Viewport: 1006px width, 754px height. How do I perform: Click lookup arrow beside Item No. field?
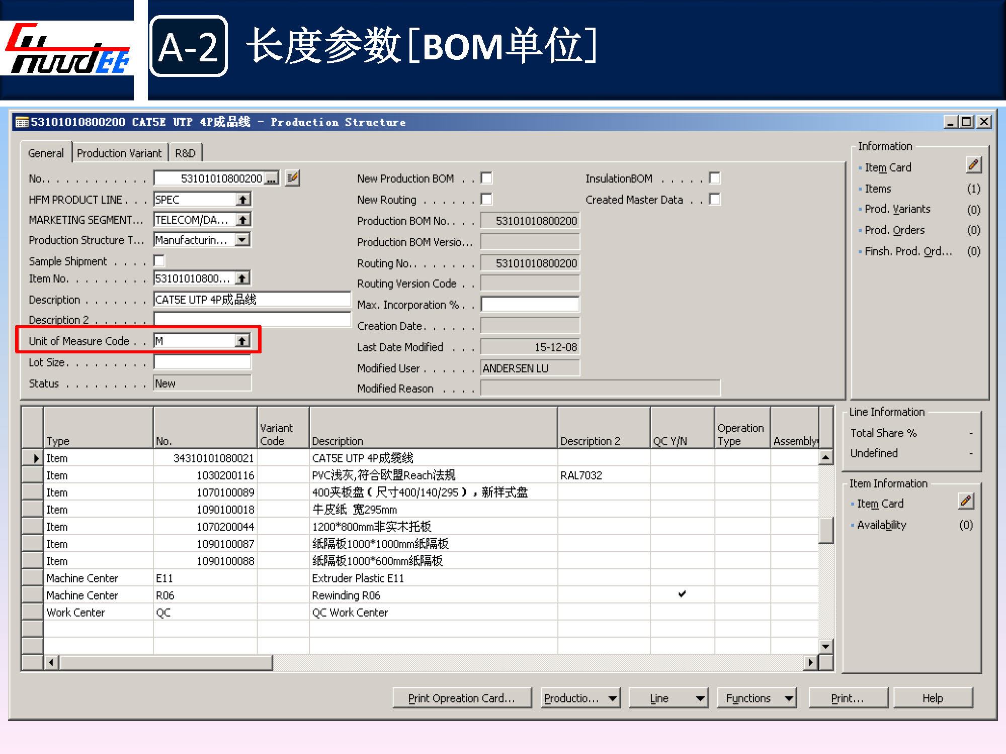tap(242, 278)
